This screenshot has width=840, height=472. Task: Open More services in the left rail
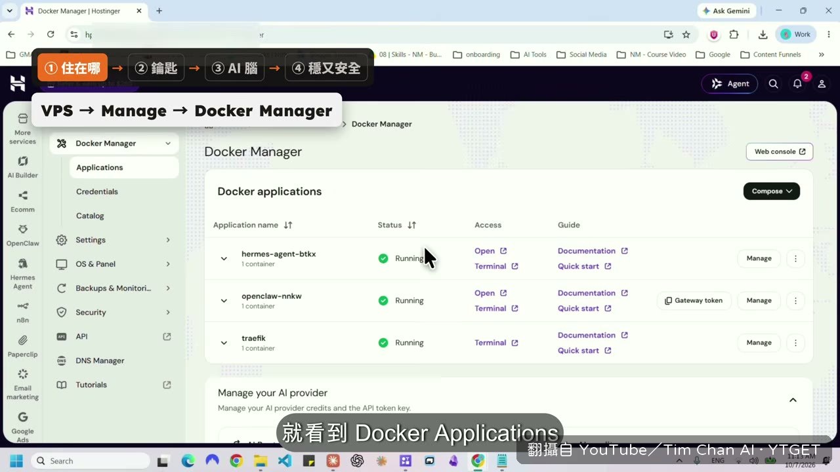point(22,128)
